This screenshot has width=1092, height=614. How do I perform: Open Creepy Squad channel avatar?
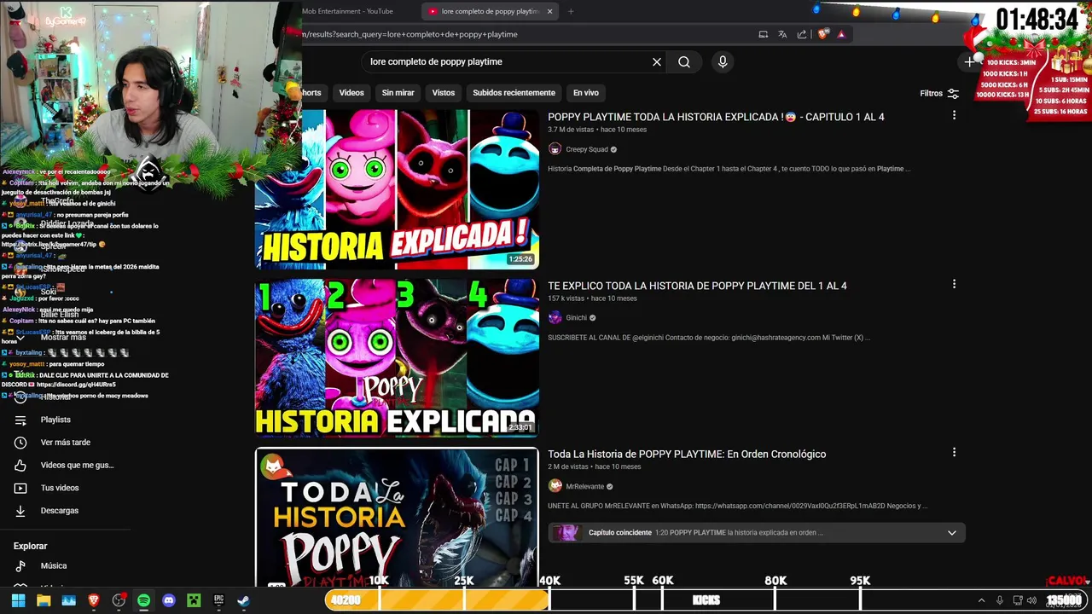pos(555,149)
